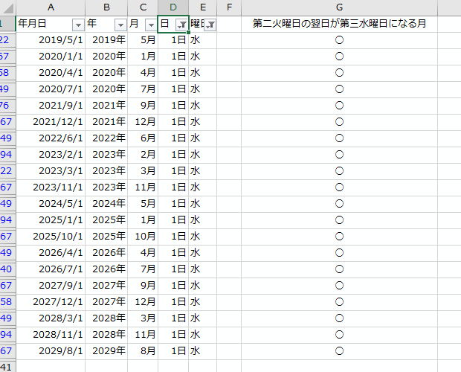The width and height of the screenshot is (461, 372).
Task: Open the 年月日 filter dropdown
Action: click(x=78, y=25)
